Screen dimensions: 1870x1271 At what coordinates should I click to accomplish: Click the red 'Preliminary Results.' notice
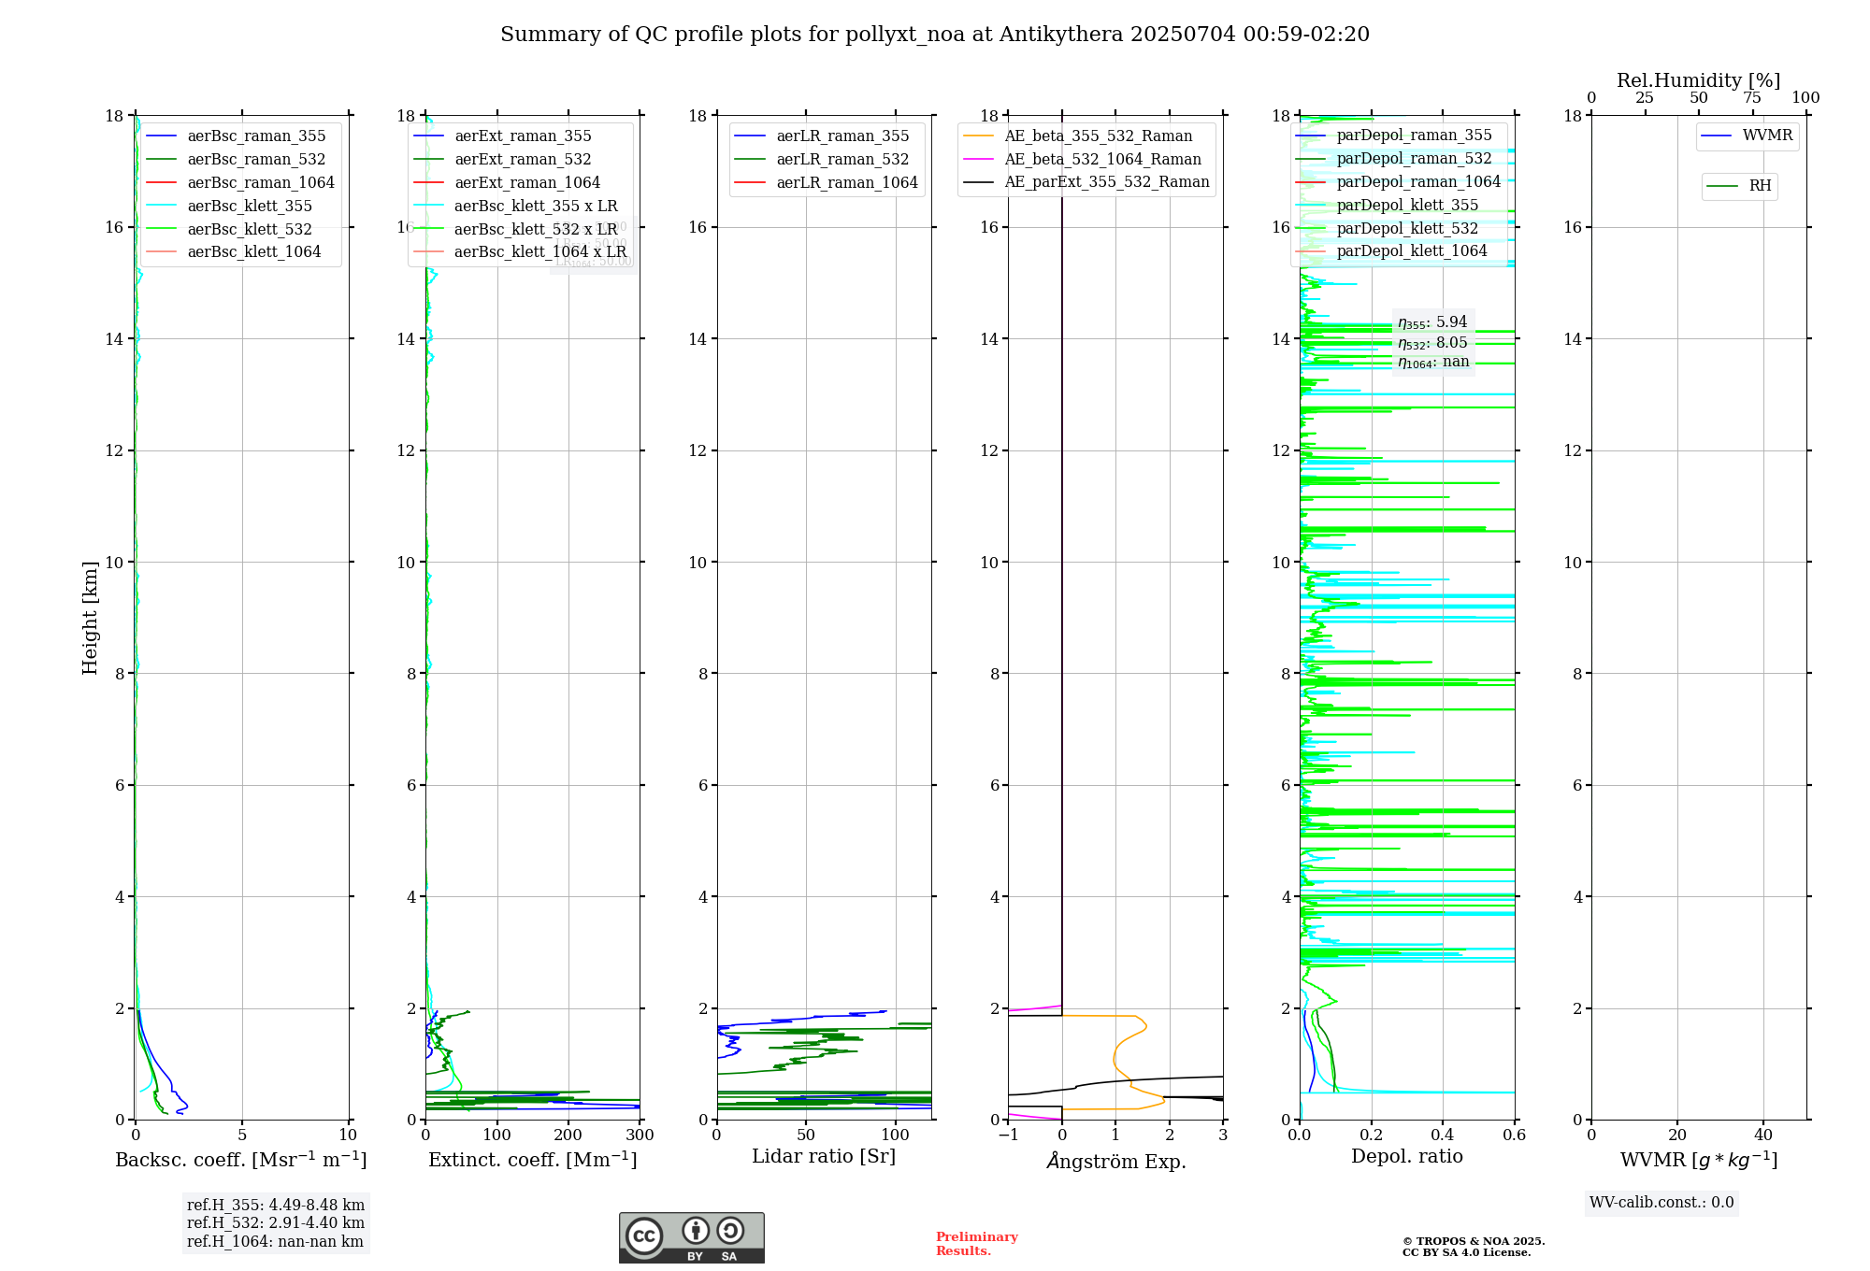[977, 1244]
